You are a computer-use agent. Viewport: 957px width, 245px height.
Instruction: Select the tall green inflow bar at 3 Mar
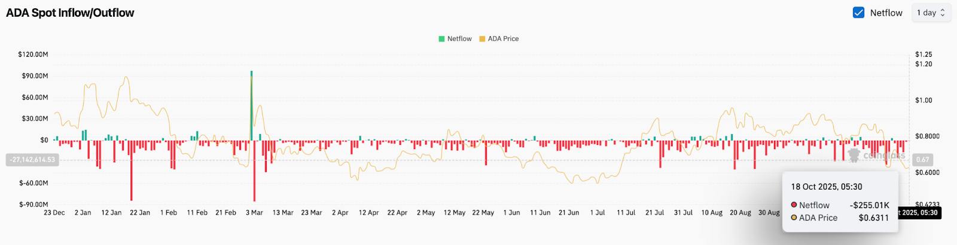251,106
